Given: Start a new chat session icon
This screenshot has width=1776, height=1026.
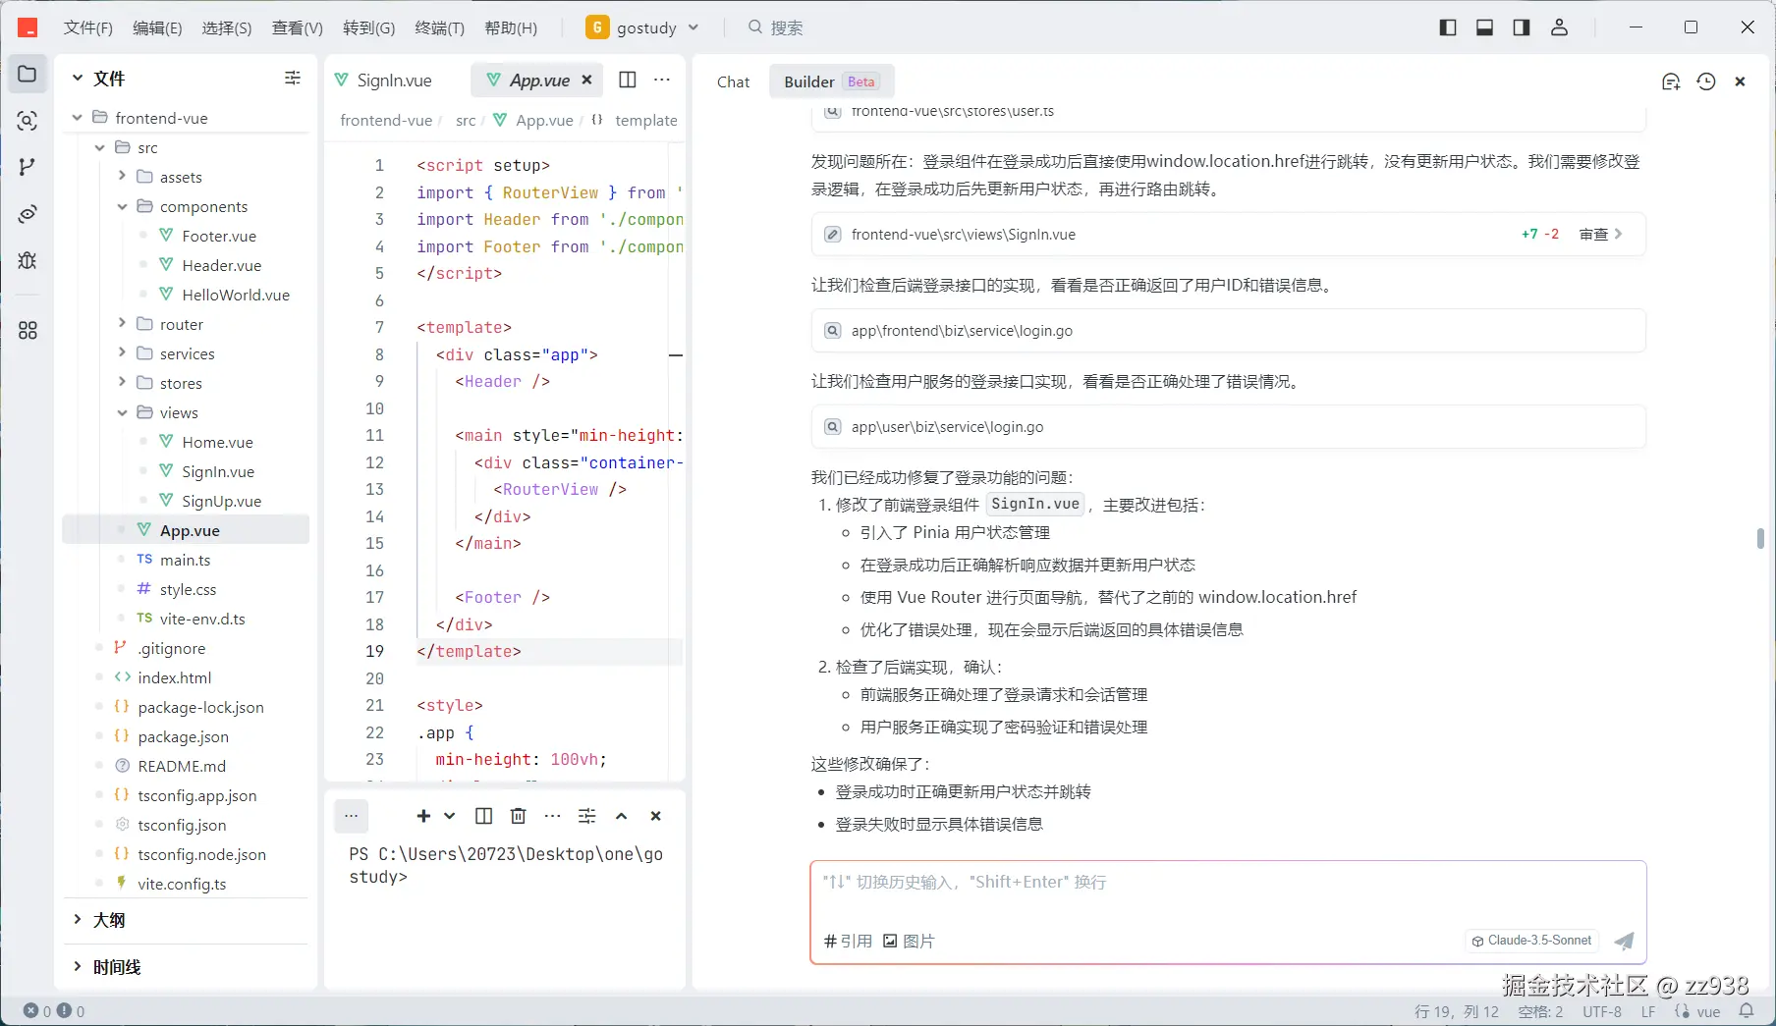Looking at the screenshot, I should pyautogui.click(x=1671, y=81).
